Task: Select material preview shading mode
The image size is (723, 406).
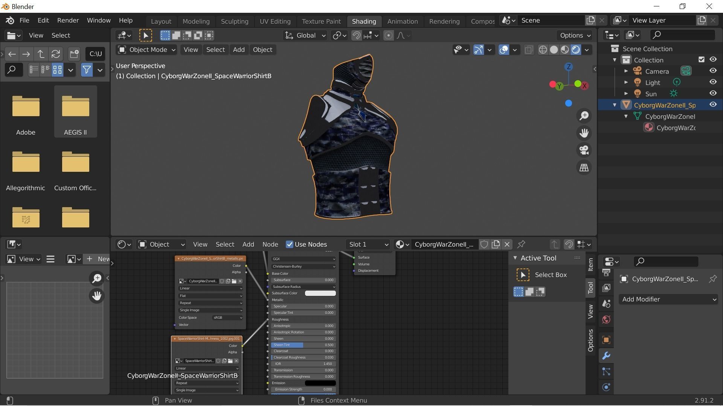Action: 564,50
